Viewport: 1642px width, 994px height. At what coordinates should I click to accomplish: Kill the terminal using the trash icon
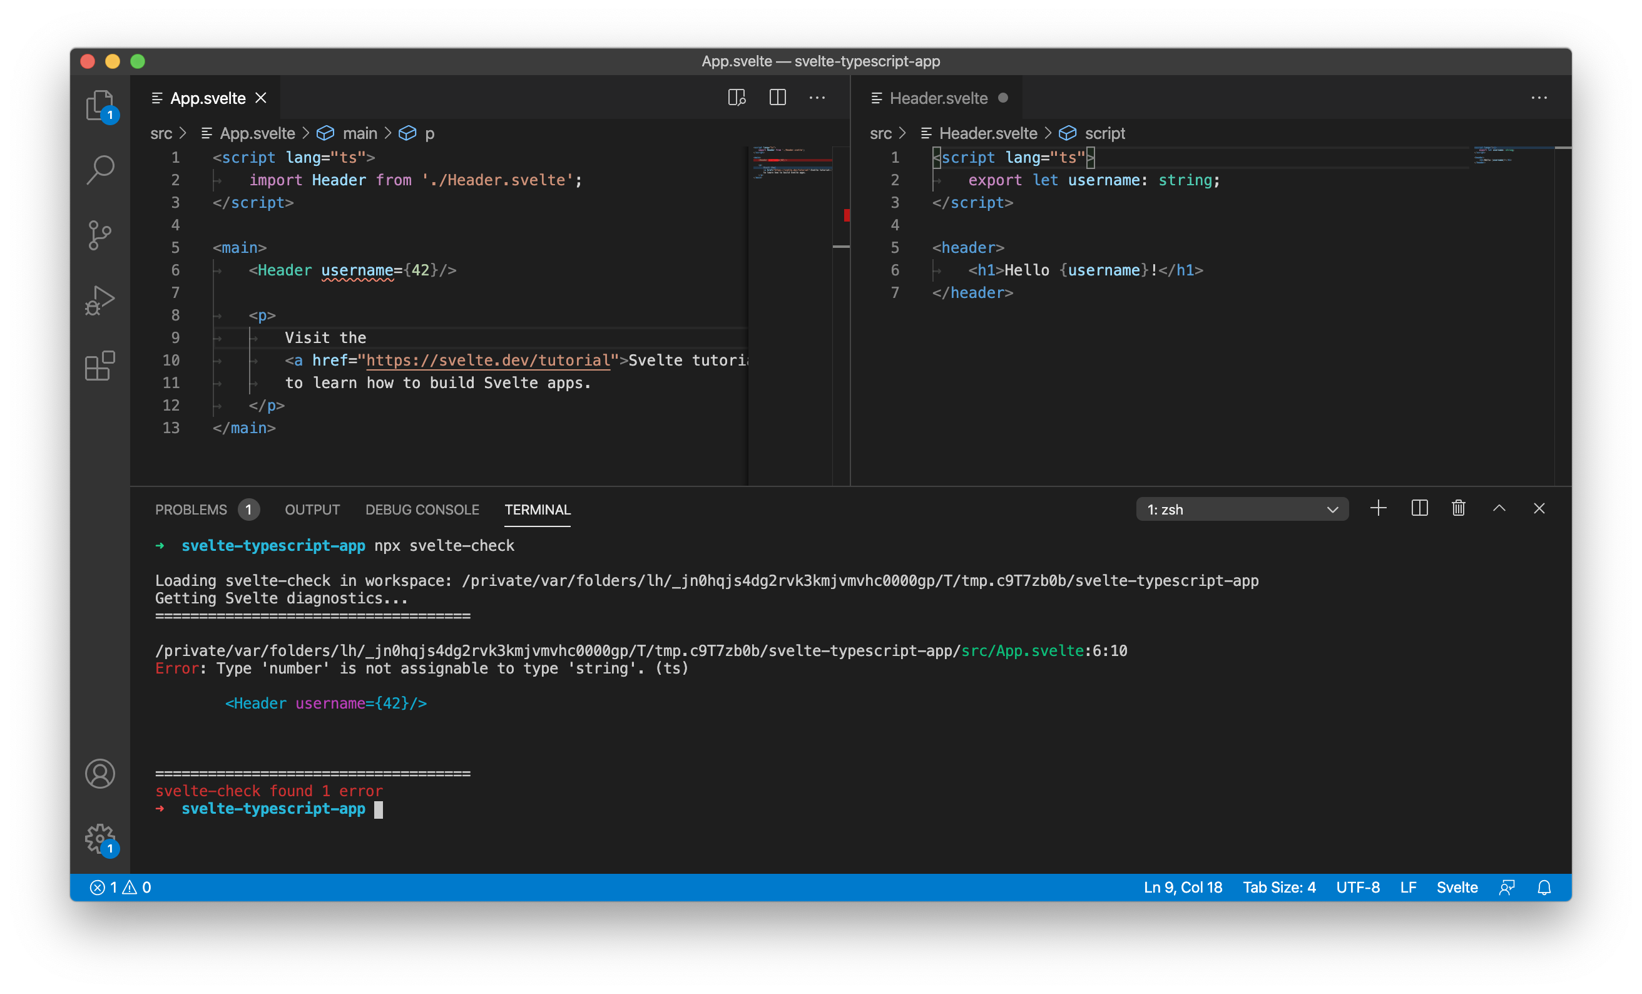[x=1458, y=508]
